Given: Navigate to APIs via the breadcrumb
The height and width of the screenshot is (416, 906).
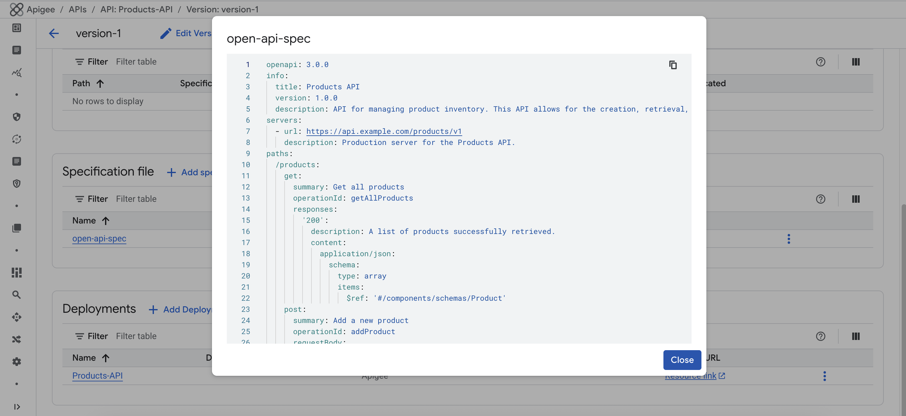Looking at the screenshot, I should tap(77, 10).
